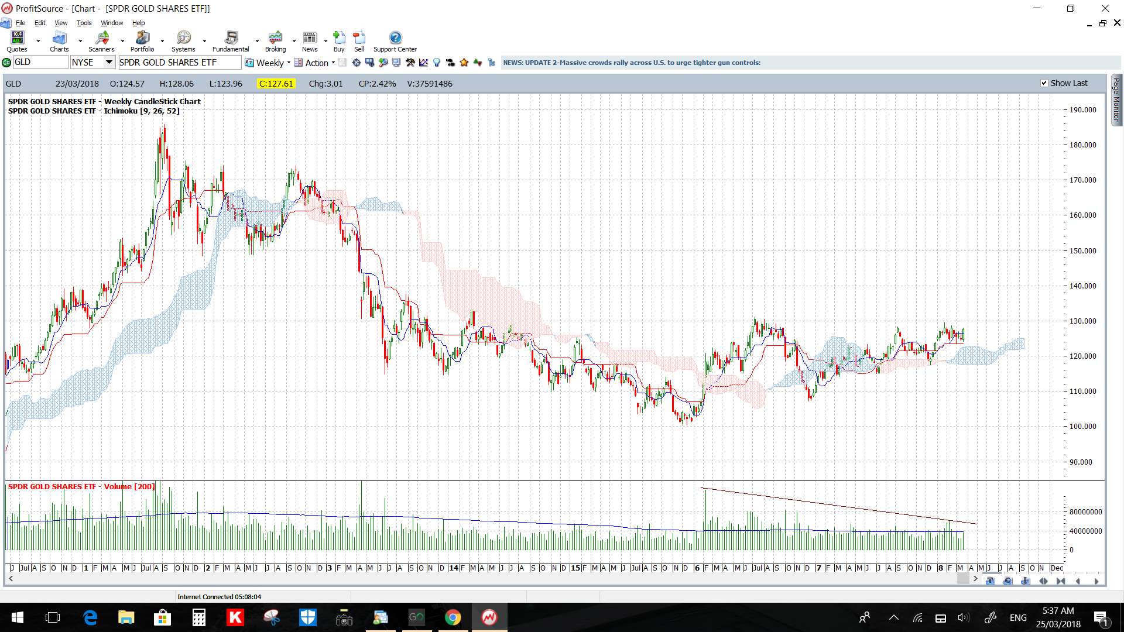This screenshot has height=632, width=1124.
Task: Open the Window menu
Action: coord(112,23)
